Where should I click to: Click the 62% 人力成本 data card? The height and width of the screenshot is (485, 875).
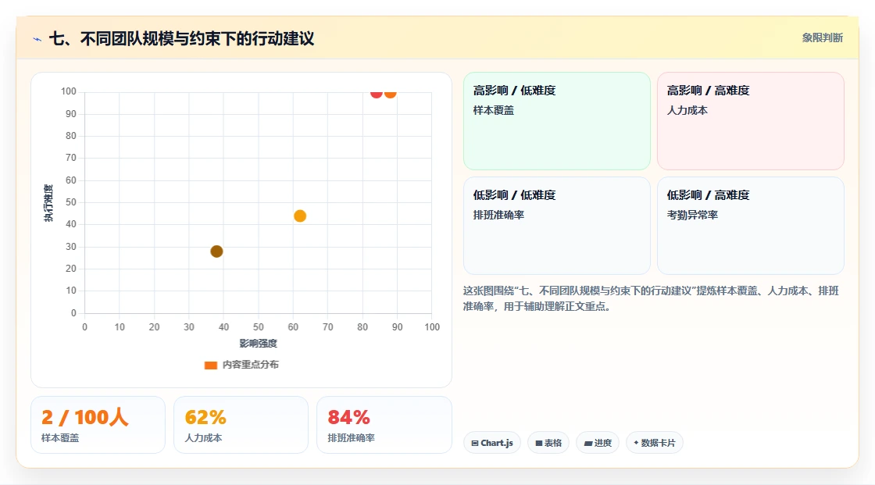(241, 425)
